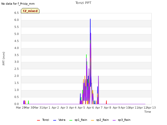The width and height of the screenshot is (167, 125).
Task: Click the 'No data for f_Pricip_mm' message
Action: click(18, 4)
